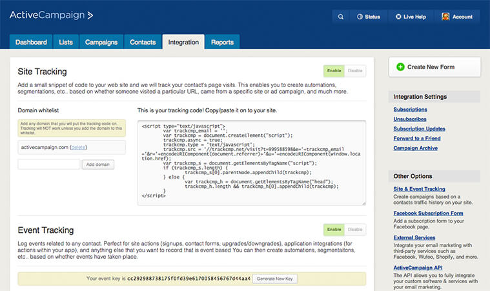Open the Subscriptions settings link
This screenshot has height=291, width=490.
pyautogui.click(x=410, y=110)
